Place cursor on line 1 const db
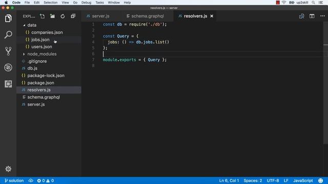 tap(135, 25)
